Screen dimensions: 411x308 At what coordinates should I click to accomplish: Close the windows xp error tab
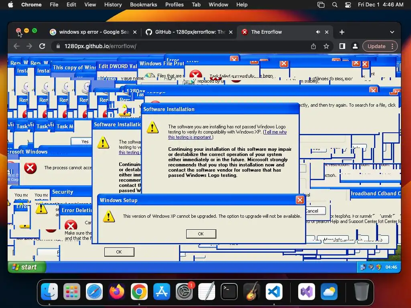coord(135,32)
